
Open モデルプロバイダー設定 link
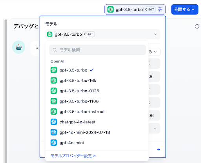pyautogui.click(x=73, y=156)
